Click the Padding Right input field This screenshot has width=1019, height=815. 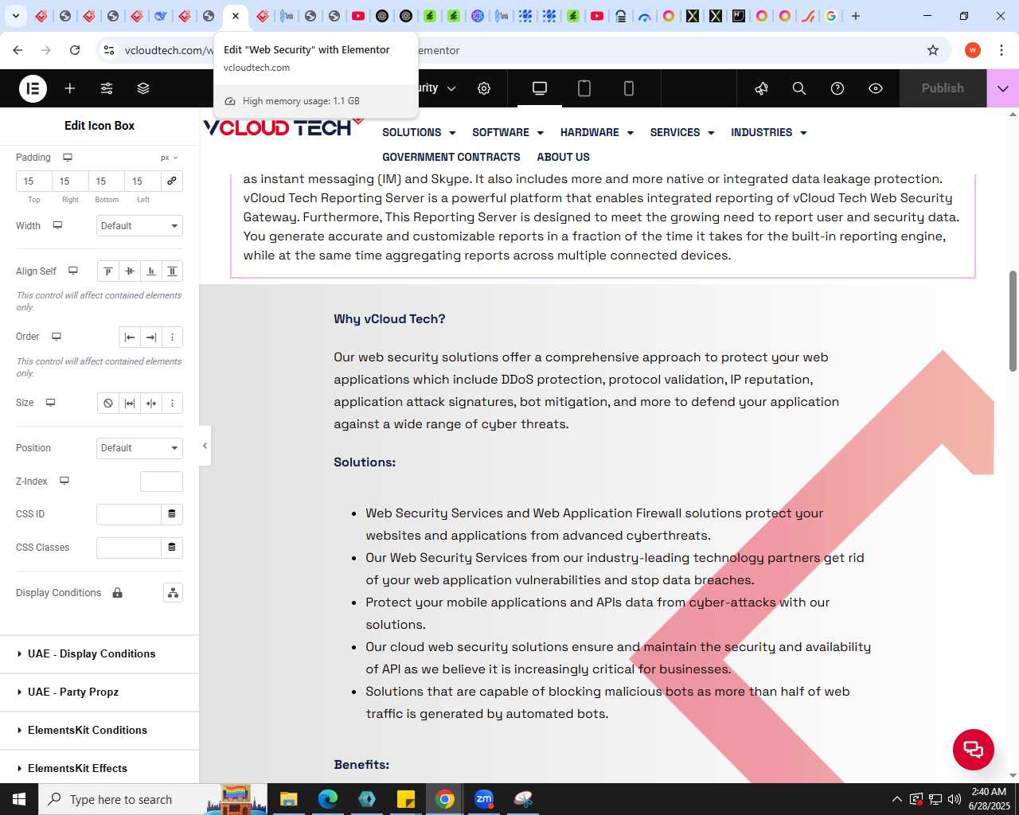coord(70,181)
